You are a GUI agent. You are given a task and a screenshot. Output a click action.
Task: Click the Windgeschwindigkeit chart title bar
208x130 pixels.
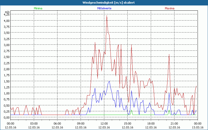click(104, 3)
